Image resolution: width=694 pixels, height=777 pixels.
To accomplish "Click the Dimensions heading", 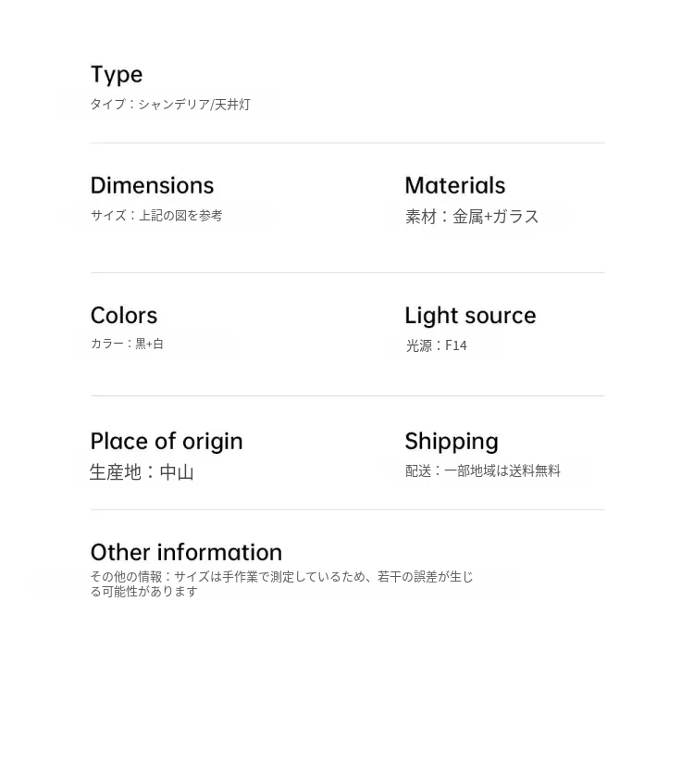I will click(x=152, y=185).
